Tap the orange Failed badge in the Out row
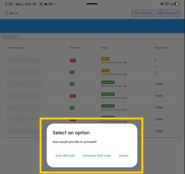This screenshot has height=174, width=185. pyautogui.click(x=105, y=59)
